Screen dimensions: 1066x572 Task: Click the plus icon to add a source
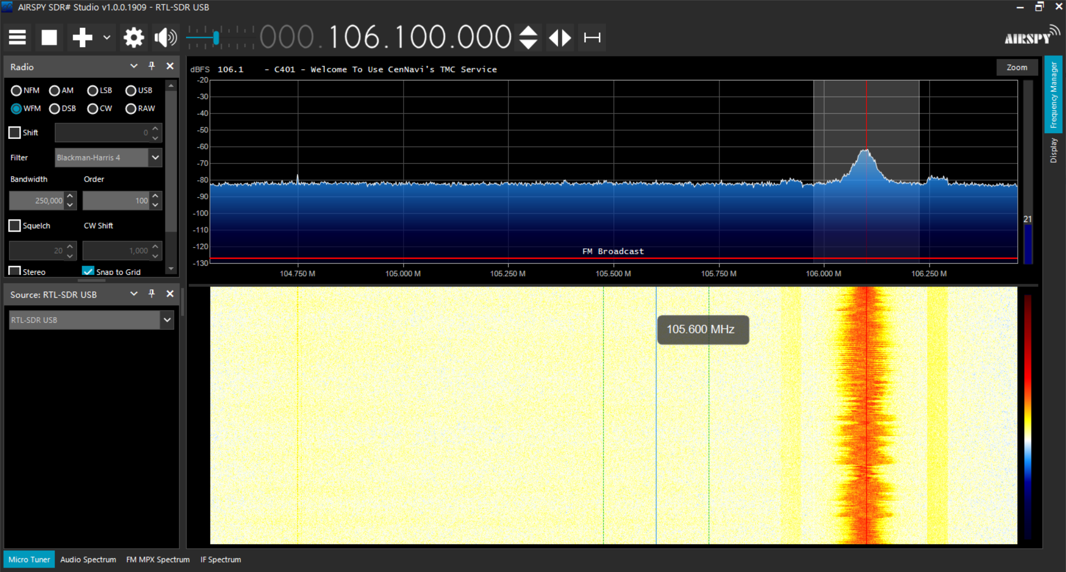pyautogui.click(x=82, y=37)
